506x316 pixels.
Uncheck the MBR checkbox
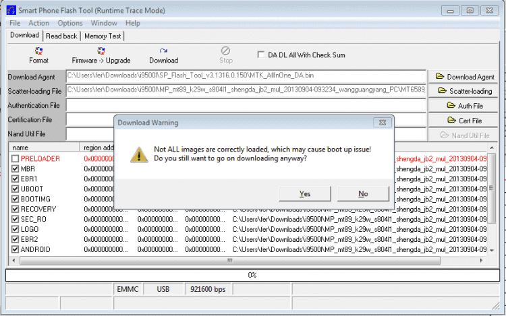pos(15,168)
